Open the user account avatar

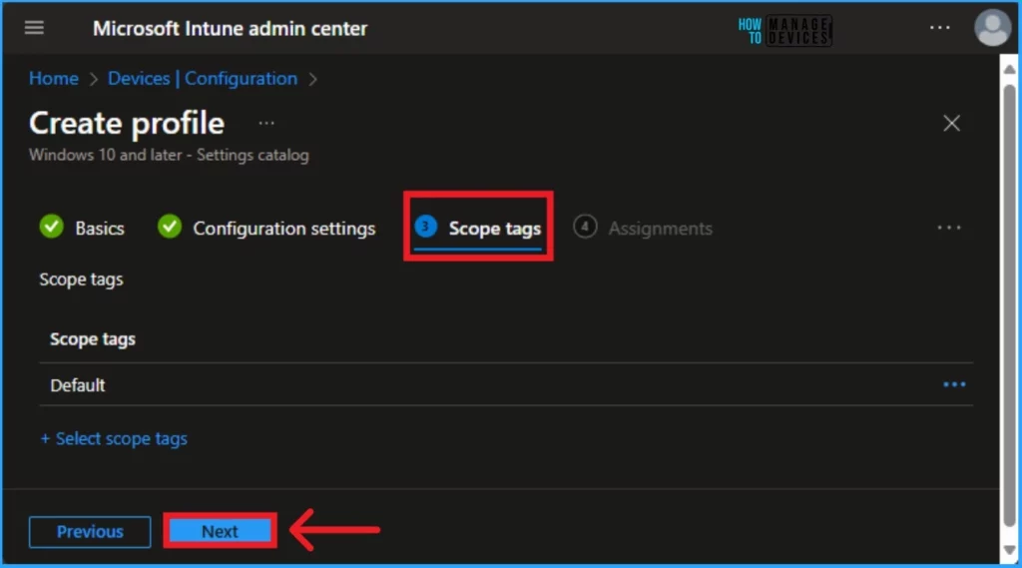992,28
